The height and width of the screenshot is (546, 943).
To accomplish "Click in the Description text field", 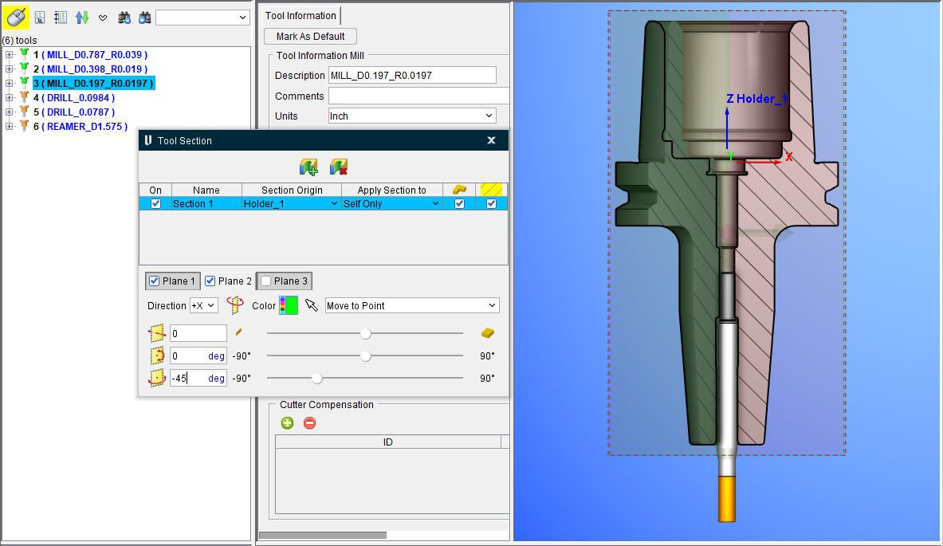I will pos(411,76).
